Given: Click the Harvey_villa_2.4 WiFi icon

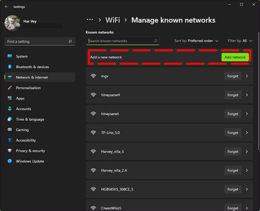Looking at the screenshot, I should [93, 170].
